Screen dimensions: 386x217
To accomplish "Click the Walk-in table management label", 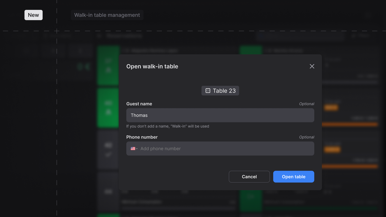I will (107, 15).
